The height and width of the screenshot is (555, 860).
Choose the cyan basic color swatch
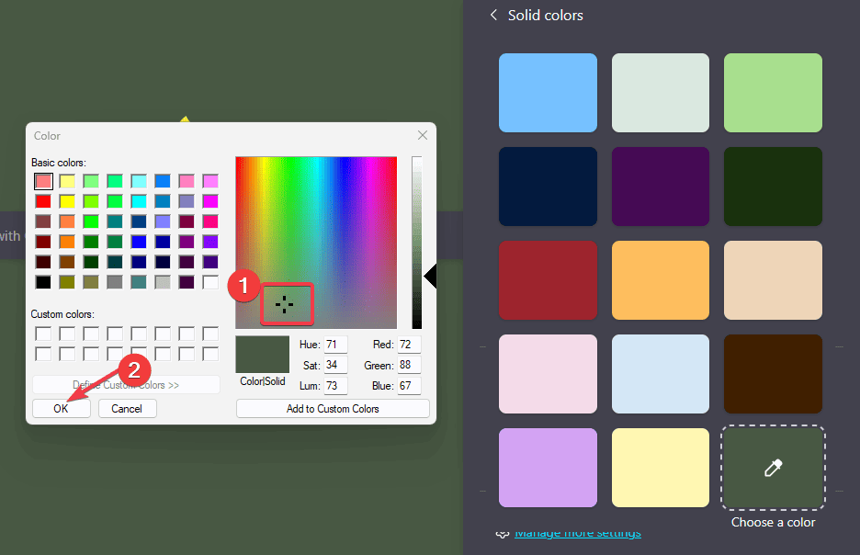(x=139, y=201)
